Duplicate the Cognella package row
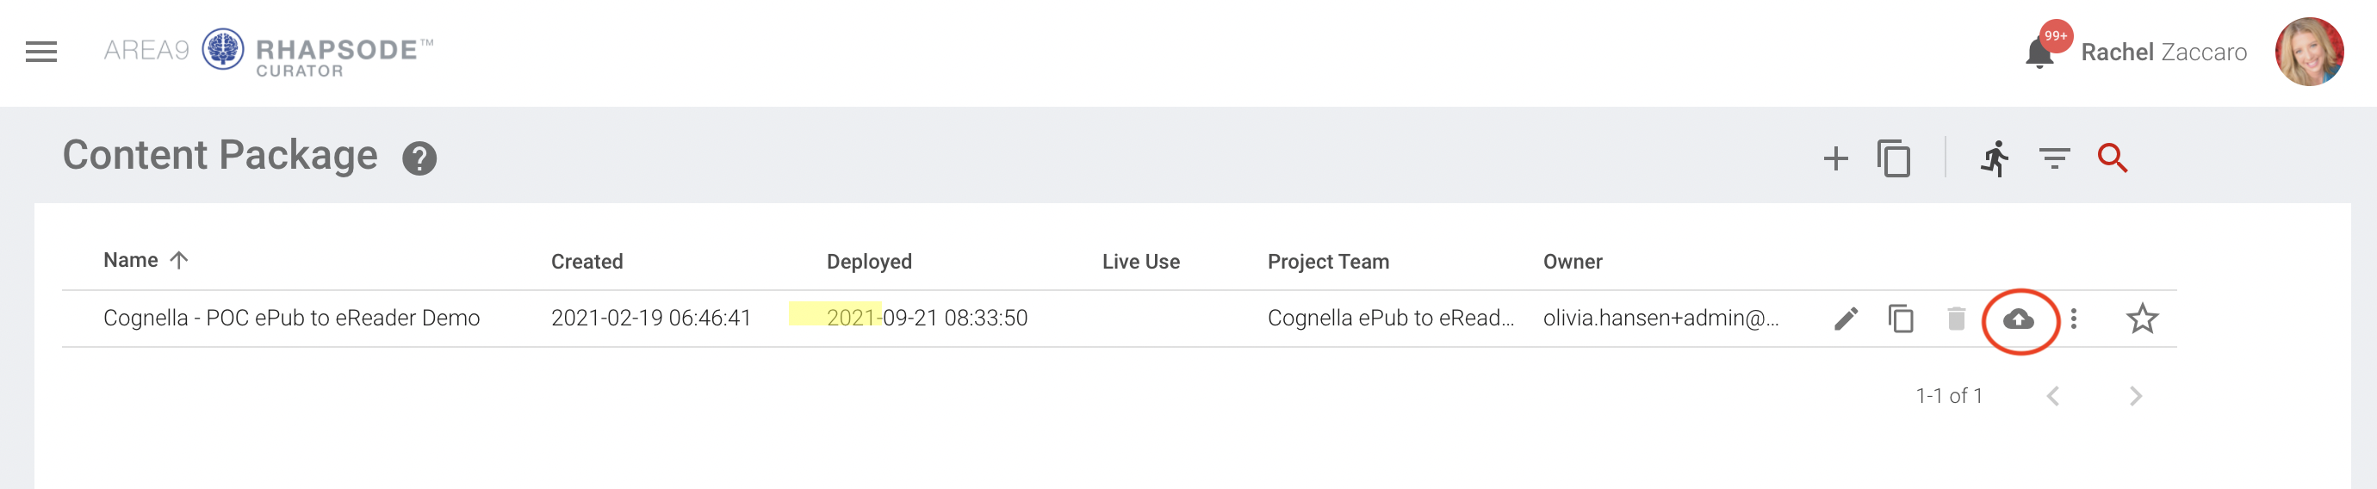The width and height of the screenshot is (2377, 489). pos(1901,319)
